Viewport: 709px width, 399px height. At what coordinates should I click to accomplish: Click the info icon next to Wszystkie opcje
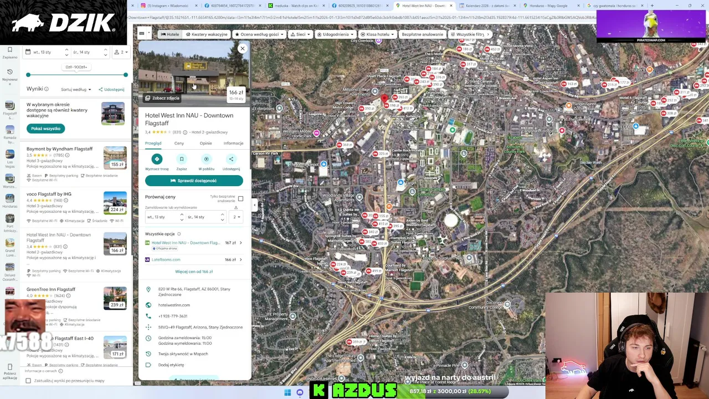point(179,234)
